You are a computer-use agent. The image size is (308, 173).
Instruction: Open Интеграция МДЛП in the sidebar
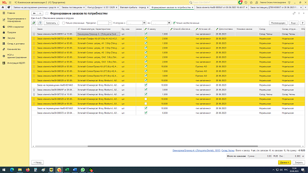[16, 63]
